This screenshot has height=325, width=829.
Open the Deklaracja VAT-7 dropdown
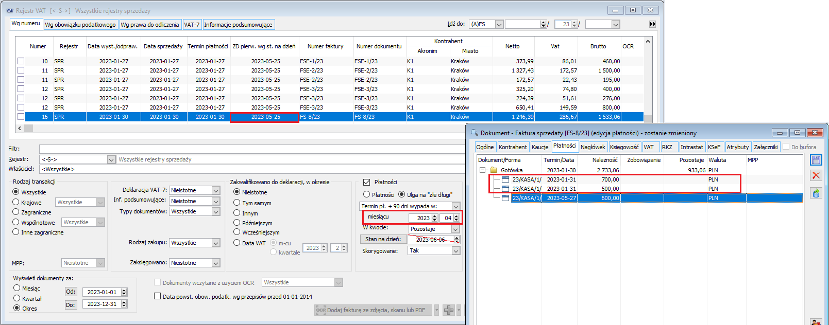click(x=216, y=190)
